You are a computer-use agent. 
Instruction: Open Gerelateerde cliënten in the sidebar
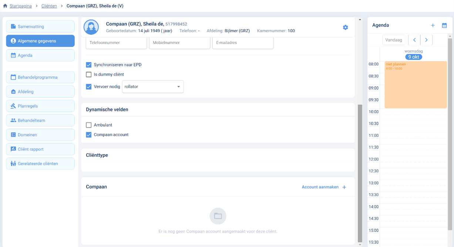40,164
